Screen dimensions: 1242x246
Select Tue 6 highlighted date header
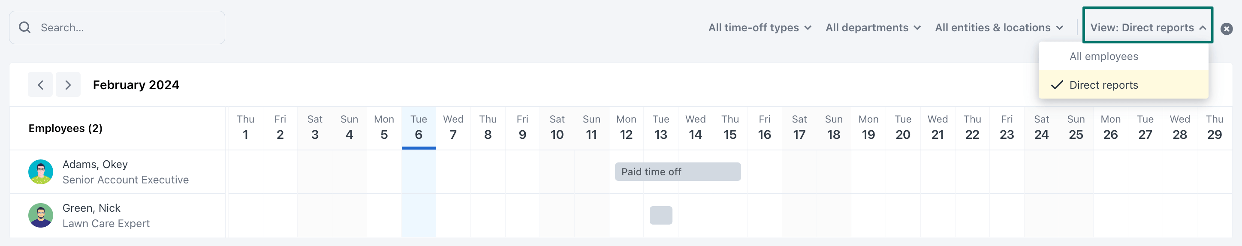point(419,128)
